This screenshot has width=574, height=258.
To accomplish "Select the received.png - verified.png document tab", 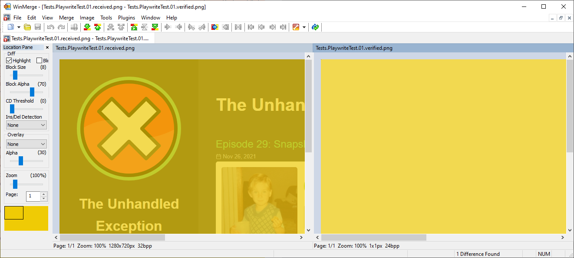I will [77, 39].
